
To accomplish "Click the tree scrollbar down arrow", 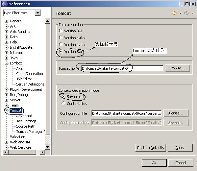I will [47, 147].
